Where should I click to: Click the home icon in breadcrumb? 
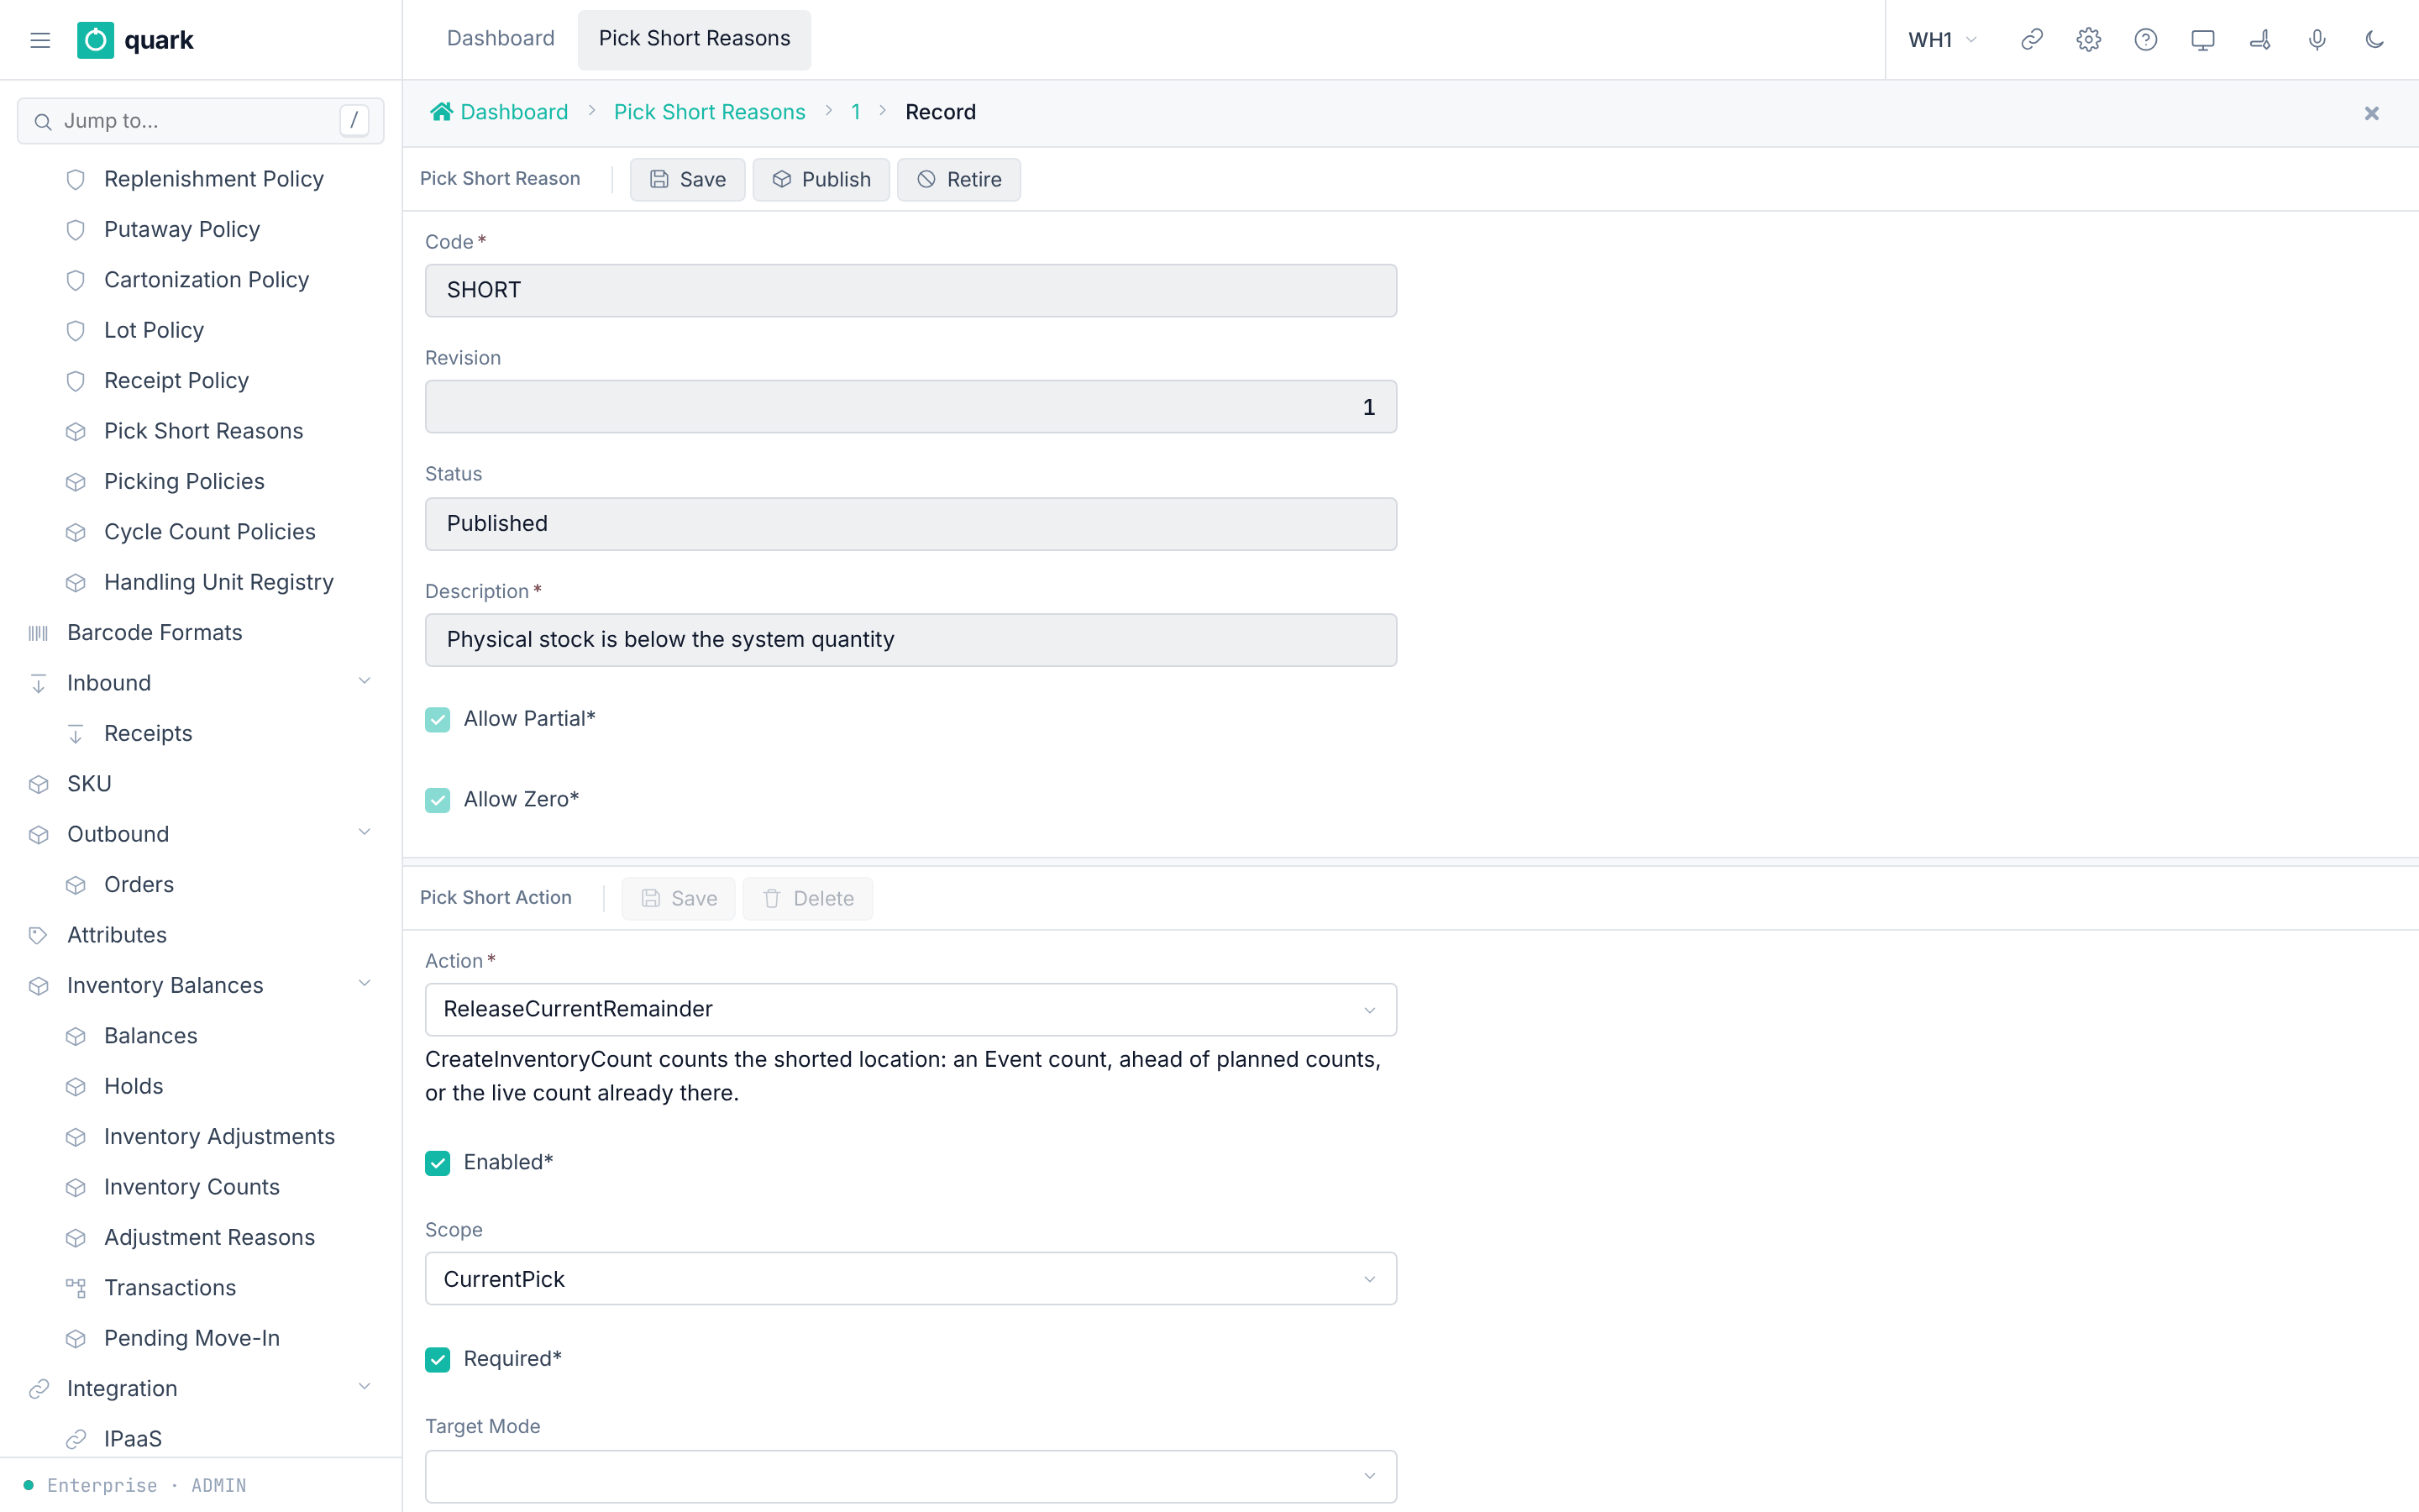tap(441, 112)
